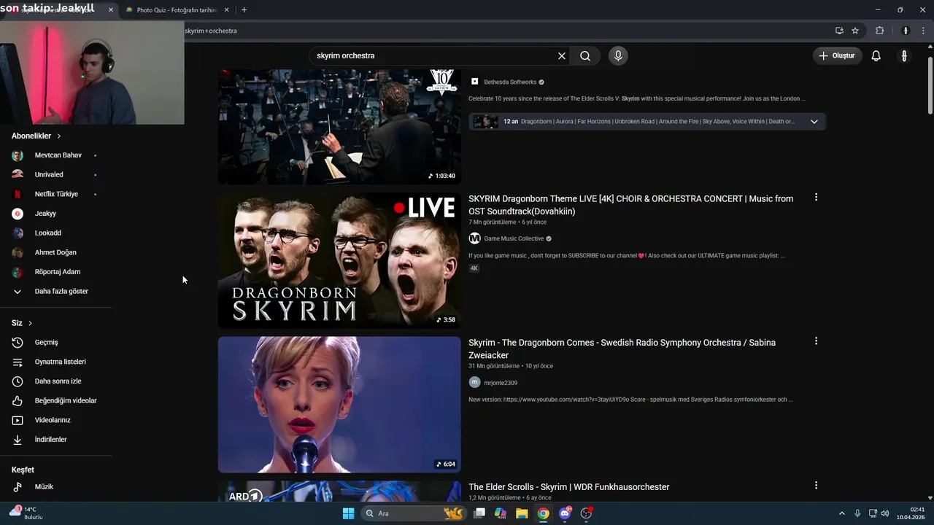This screenshot has height=525, width=934.
Task: Open Microsoft 365 Copilot taskbar icon
Action: pyautogui.click(x=501, y=513)
